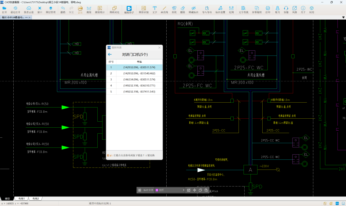The height and width of the screenshot is (206, 346).
Task: Click the 打印 print icon
Action: (268, 10)
